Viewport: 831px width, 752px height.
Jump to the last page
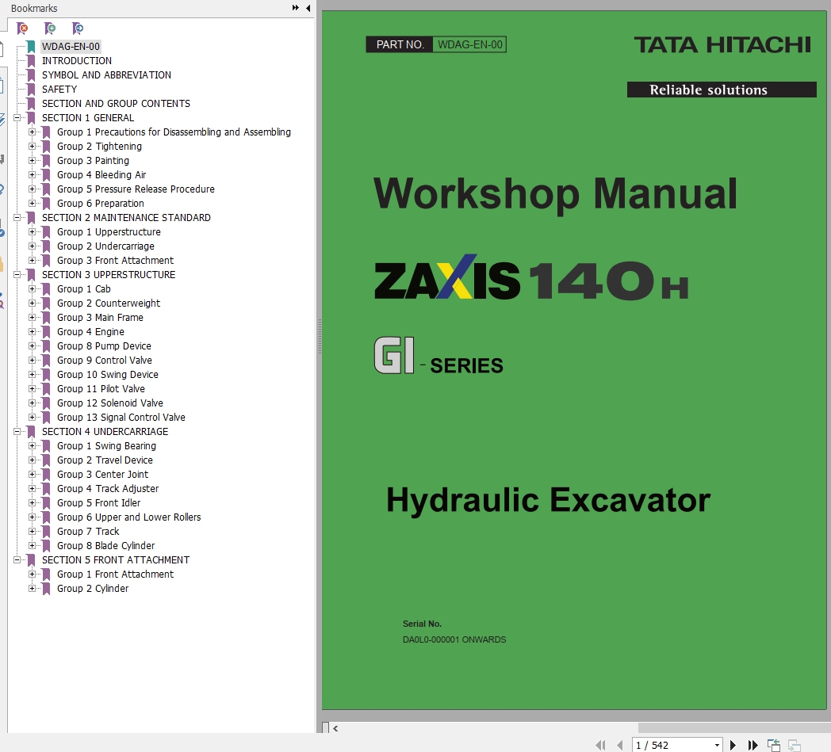coord(753,745)
